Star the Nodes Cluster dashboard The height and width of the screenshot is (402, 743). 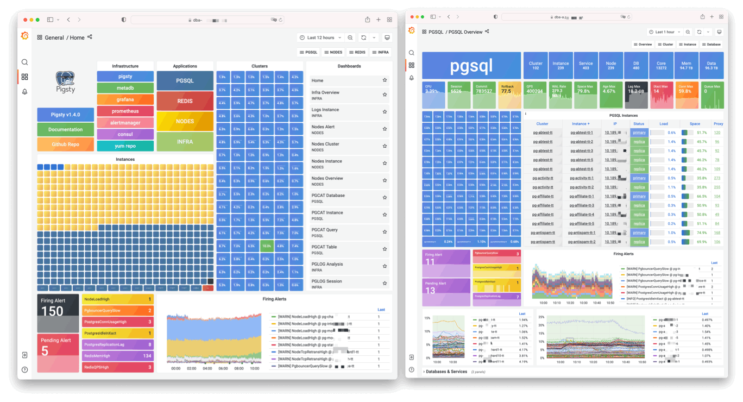coord(385,146)
